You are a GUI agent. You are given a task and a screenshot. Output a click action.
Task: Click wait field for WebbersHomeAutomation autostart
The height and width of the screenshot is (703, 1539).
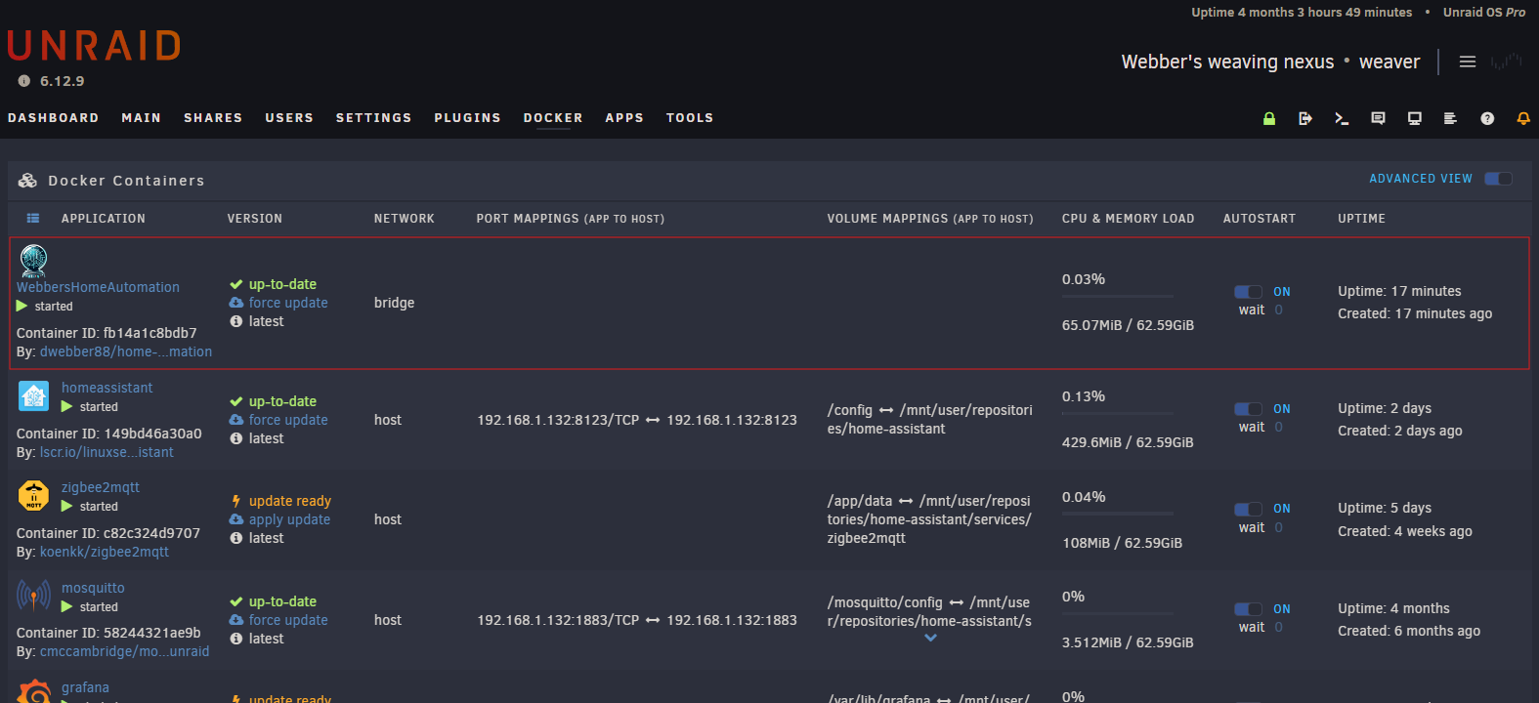(1280, 310)
